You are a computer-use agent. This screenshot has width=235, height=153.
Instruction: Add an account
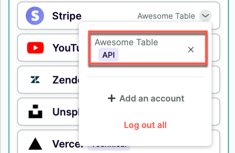[x=146, y=98]
